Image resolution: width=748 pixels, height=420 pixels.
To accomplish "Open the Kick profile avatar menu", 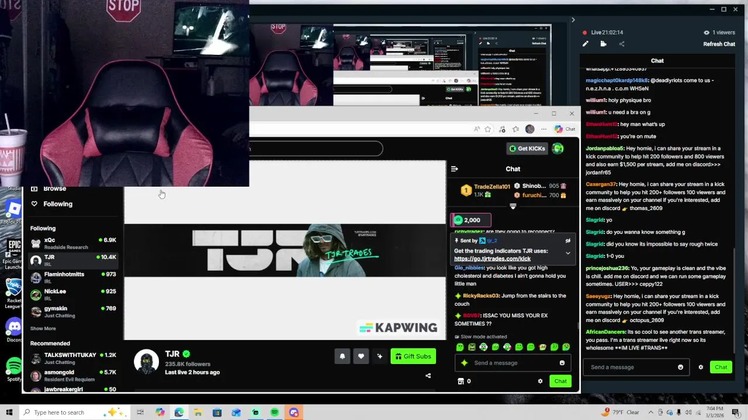I will point(558,148).
